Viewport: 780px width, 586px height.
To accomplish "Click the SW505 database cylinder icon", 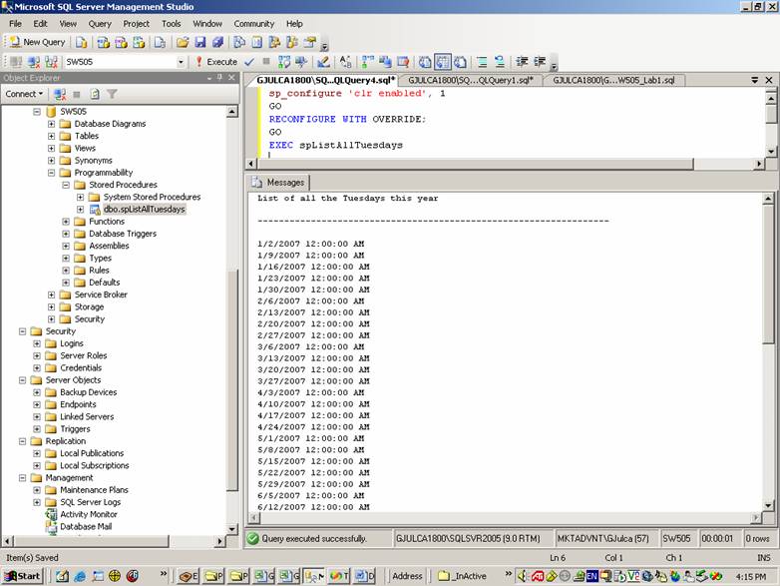I will coord(51,112).
